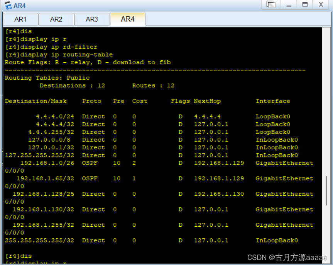Image resolution: width=333 pixels, height=265 pixels.
Task: Minimize the AR4 terminal window
Action: (289, 5)
